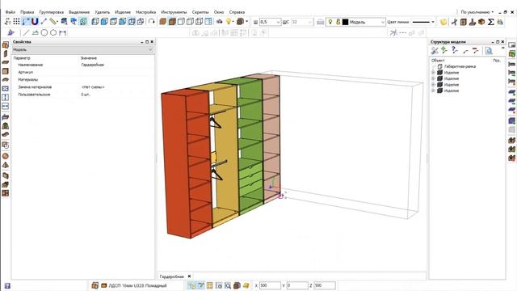Click the magnifier page icon in Структура модели

(489, 50)
